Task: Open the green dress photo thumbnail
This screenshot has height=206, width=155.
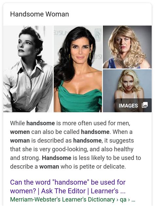Action: 78,69
